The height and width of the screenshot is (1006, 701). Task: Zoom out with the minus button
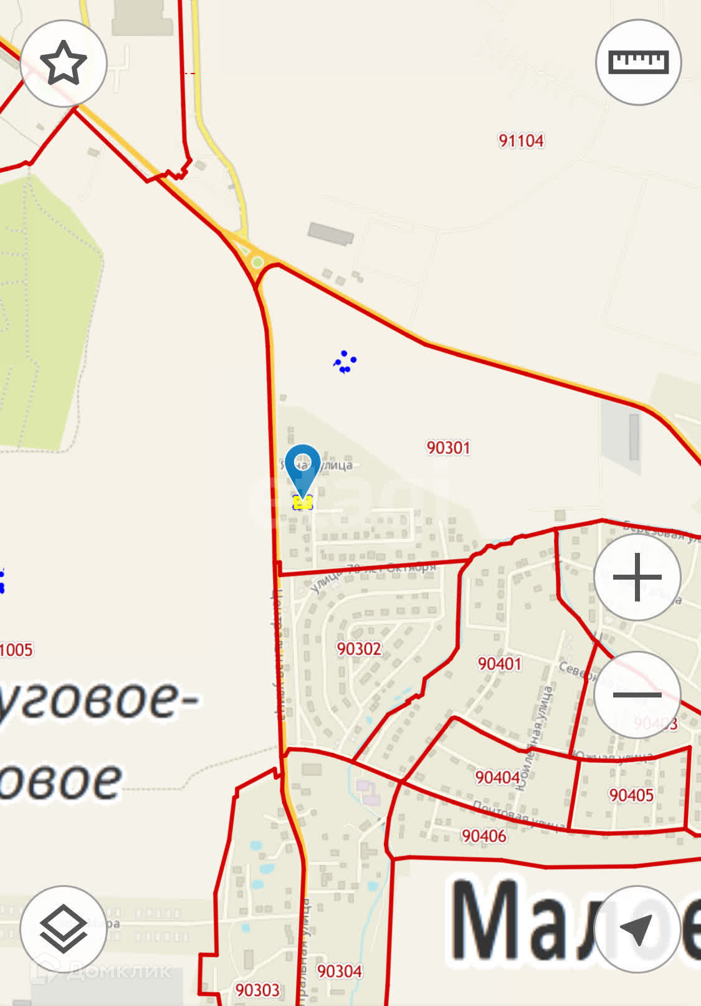coord(637,694)
